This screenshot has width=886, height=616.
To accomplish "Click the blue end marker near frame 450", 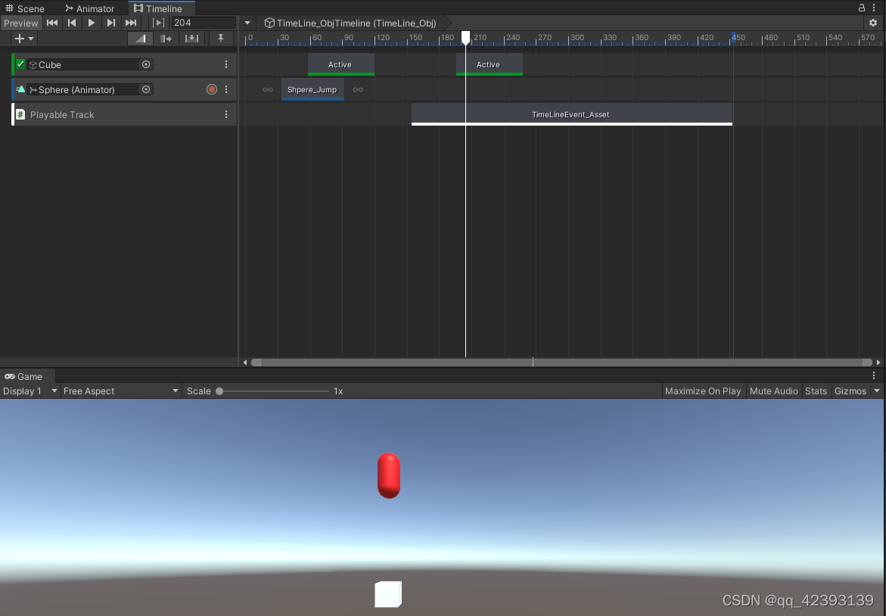I will coord(733,36).
